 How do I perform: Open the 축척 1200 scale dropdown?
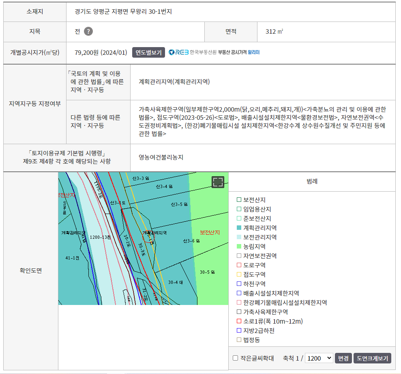tap(319, 358)
